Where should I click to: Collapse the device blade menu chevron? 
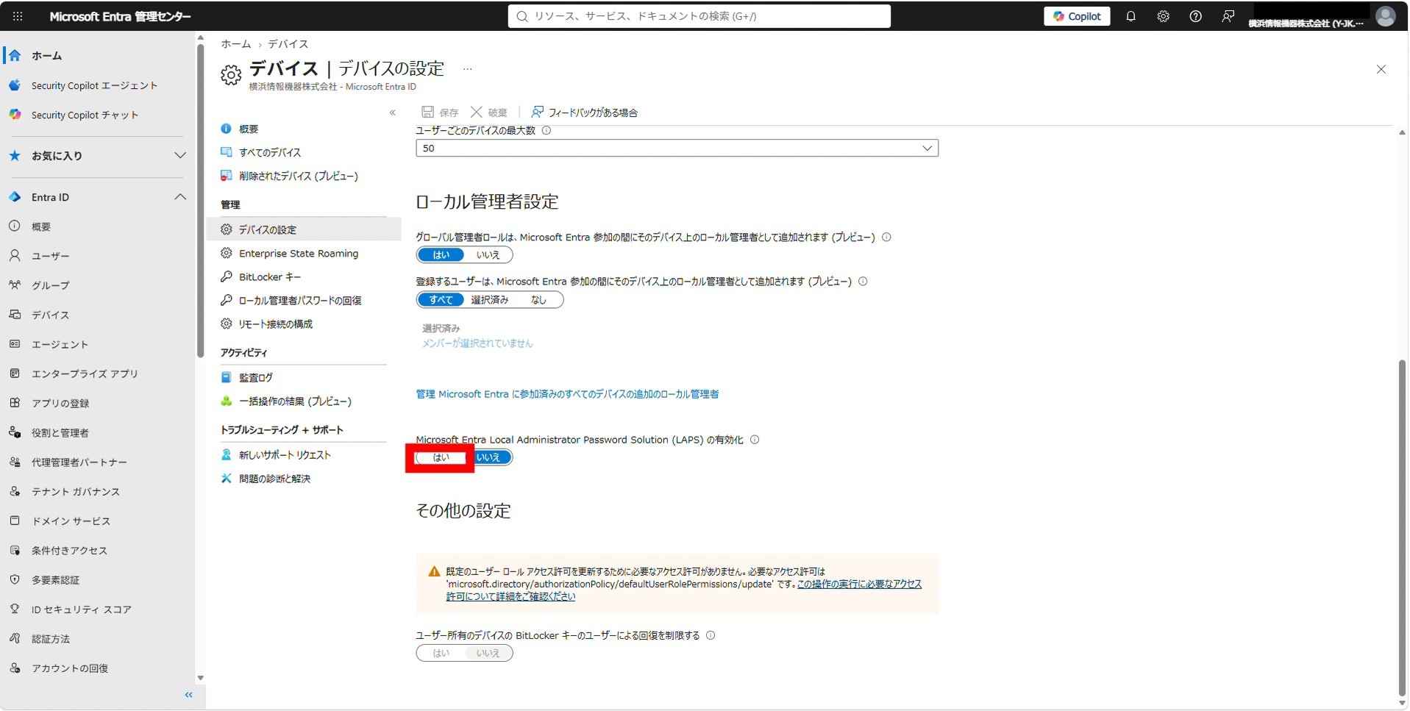[x=393, y=112]
